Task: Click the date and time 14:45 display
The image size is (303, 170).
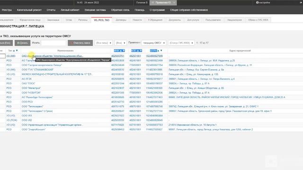Action: click(x=88, y=2)
